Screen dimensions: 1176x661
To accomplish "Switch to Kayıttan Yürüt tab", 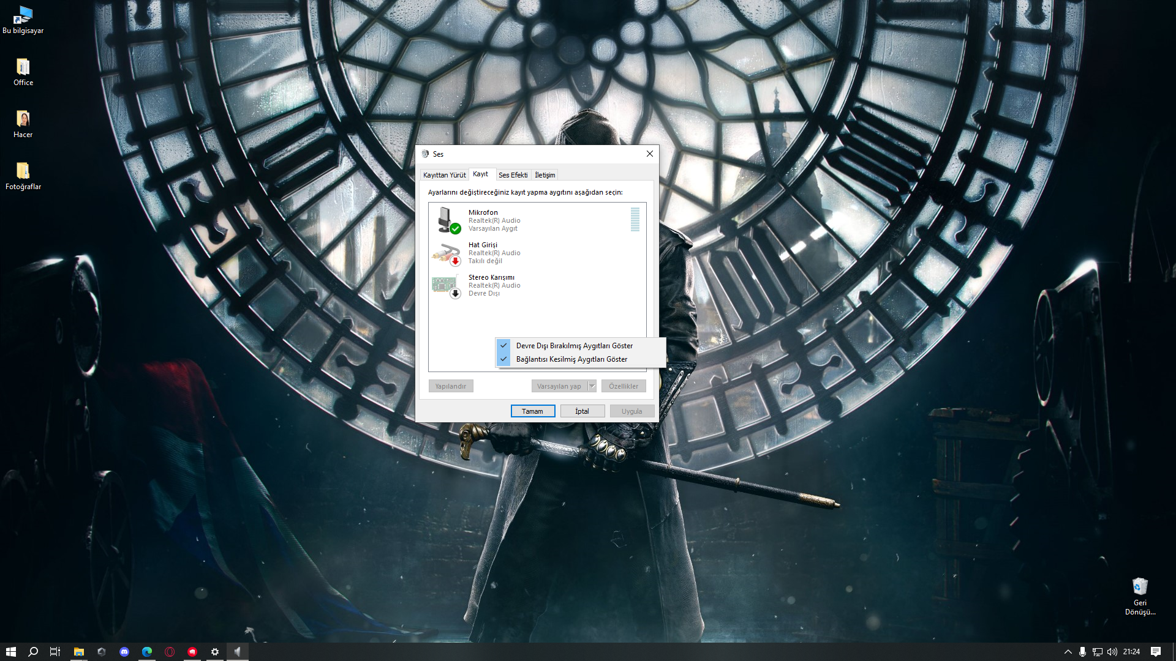I will coord(444,175).
